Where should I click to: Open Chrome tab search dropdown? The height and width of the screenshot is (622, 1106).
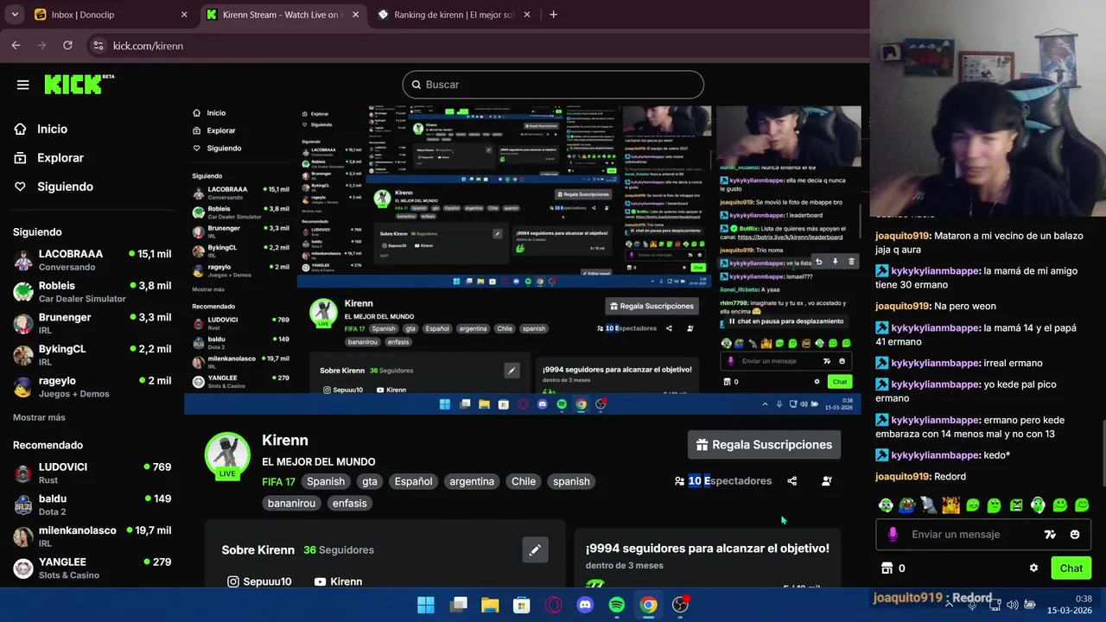15,15
